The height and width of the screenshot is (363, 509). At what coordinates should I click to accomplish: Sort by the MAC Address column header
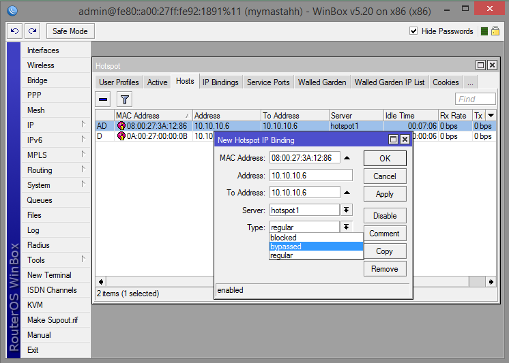pos(154,115)
